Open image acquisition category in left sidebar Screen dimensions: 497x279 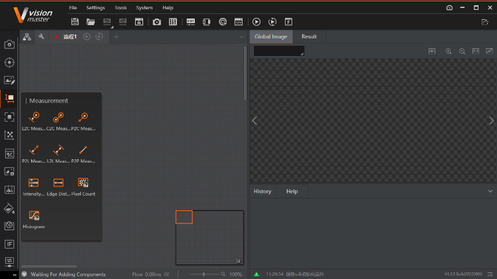[9, 44]
